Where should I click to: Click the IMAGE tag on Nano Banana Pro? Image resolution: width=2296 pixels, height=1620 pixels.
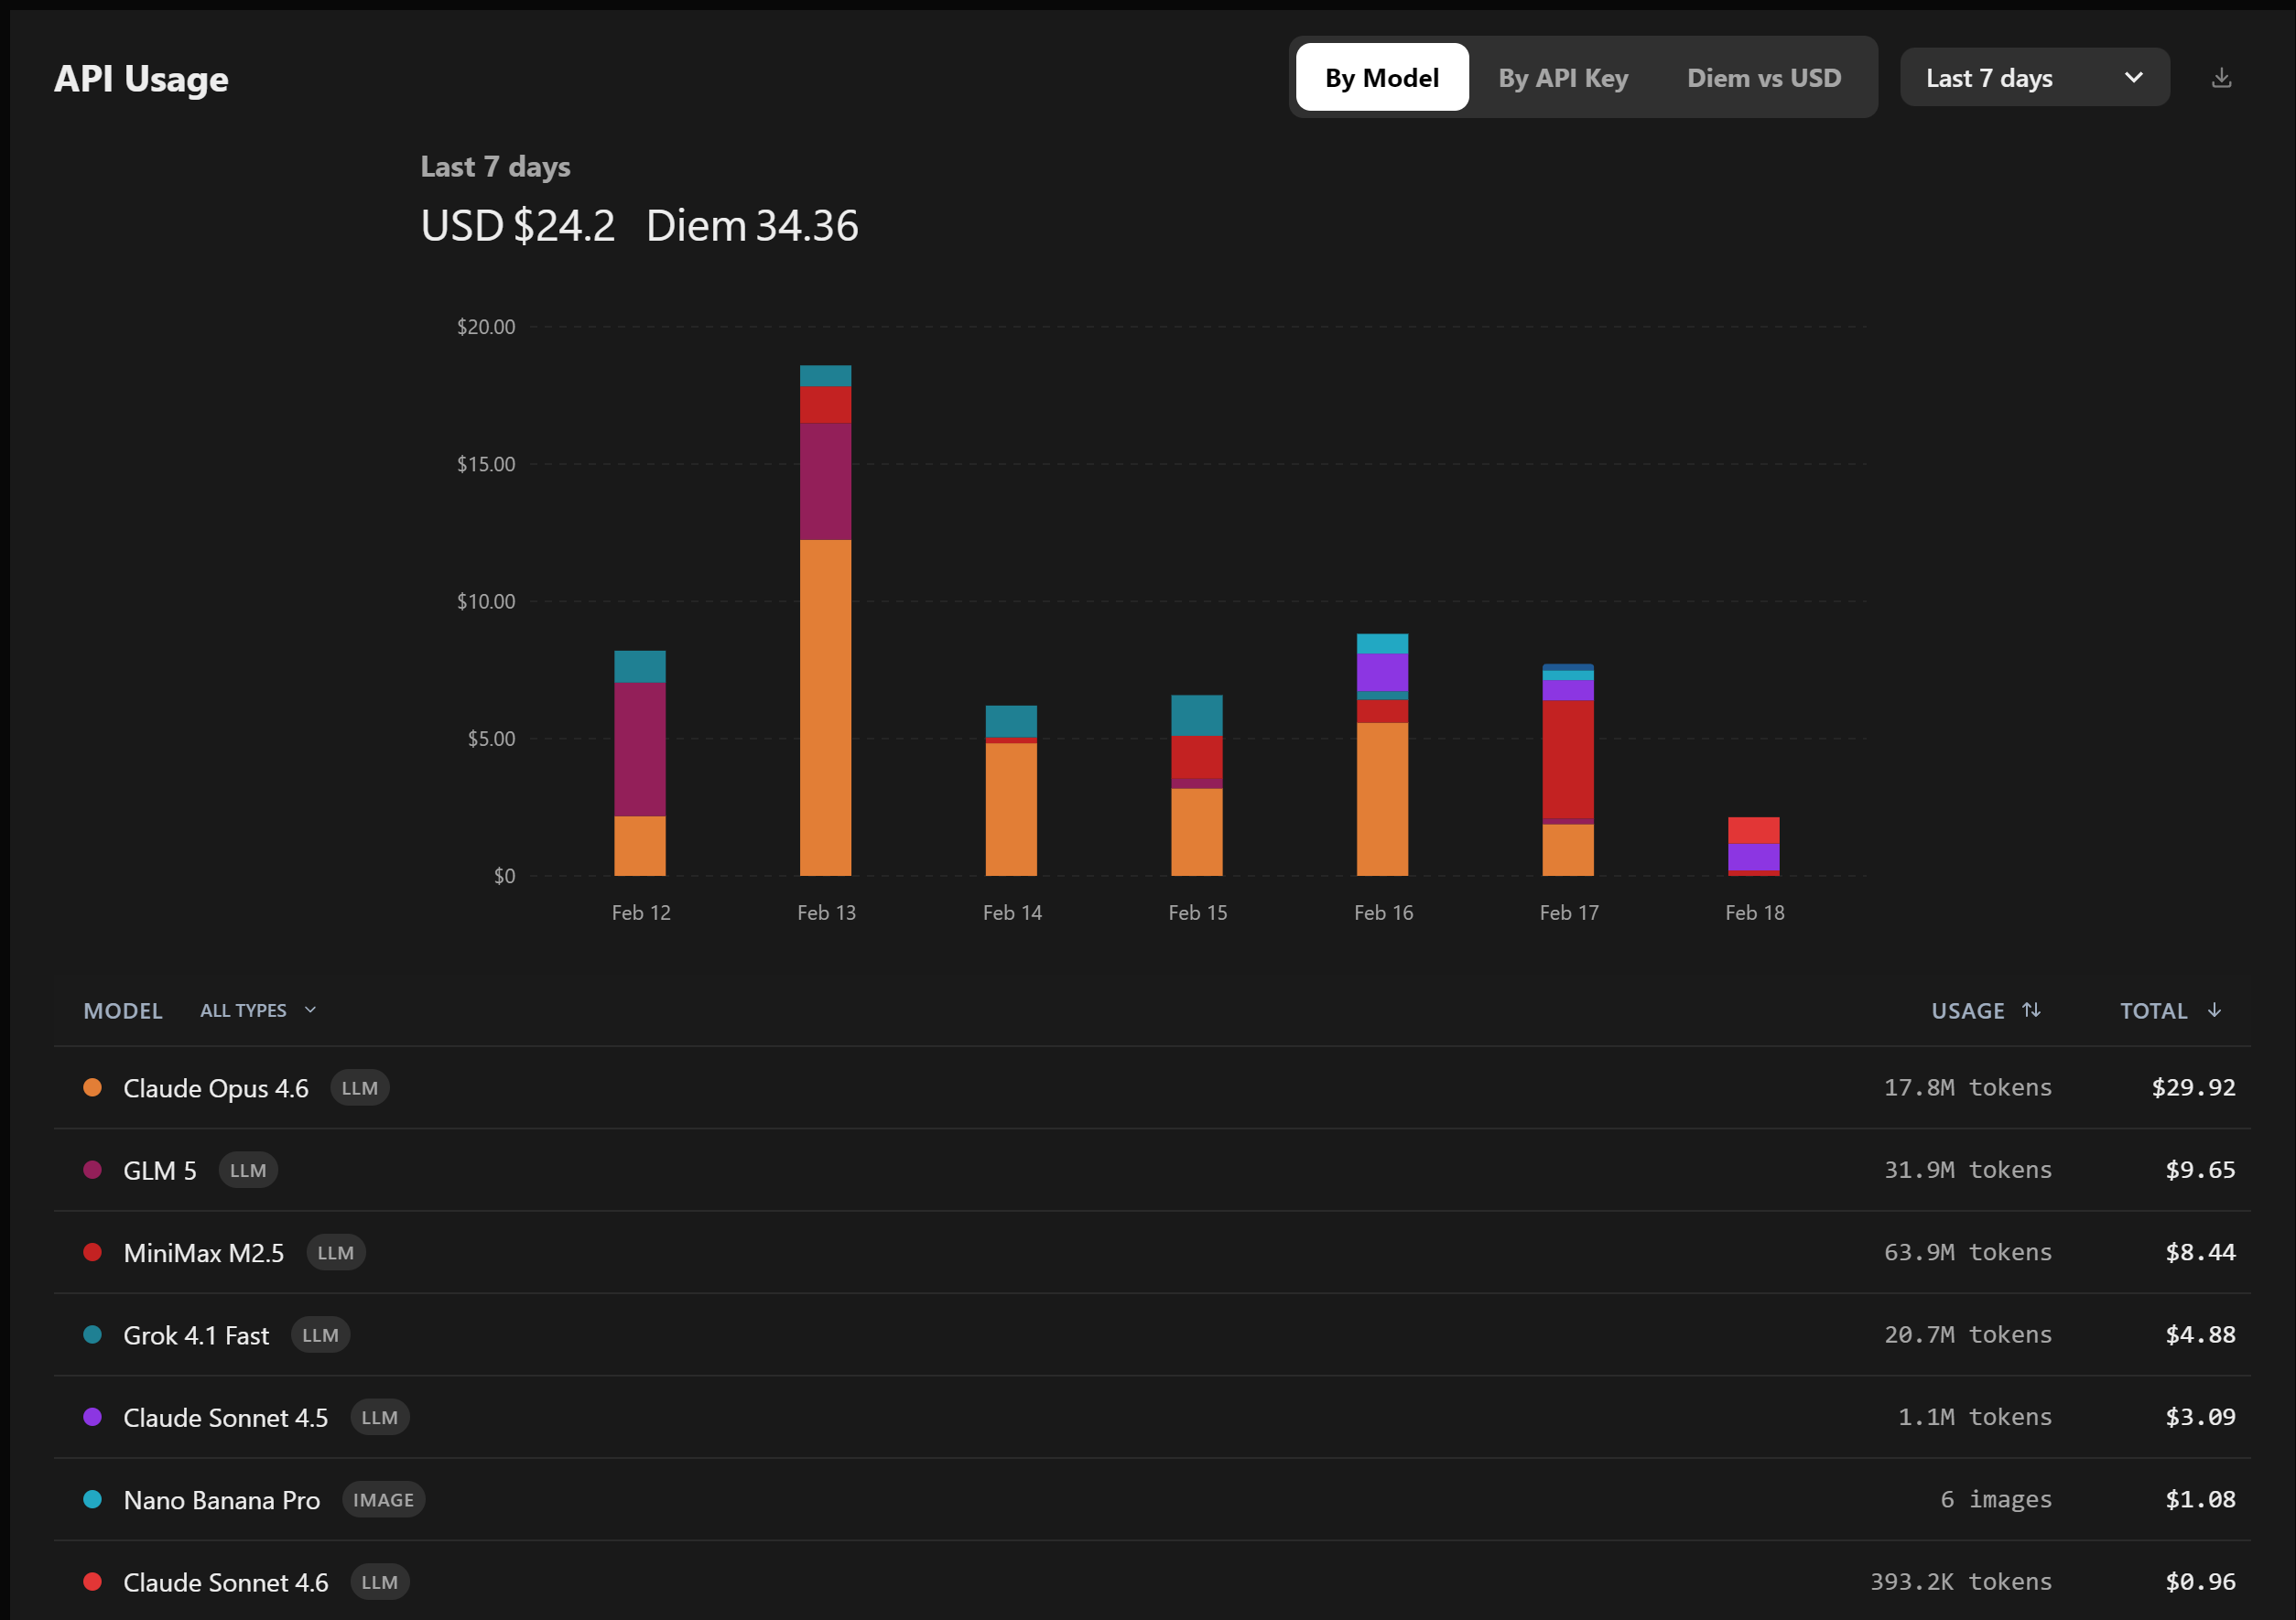[383, 1500]
